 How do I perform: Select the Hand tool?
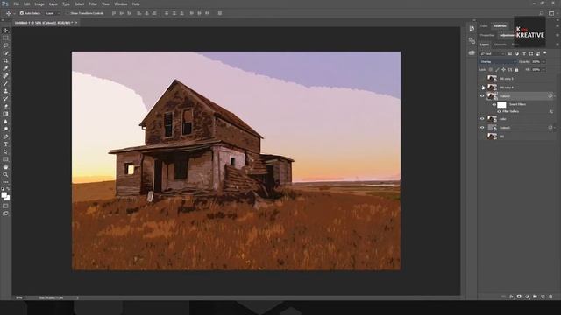click(5, 167)
